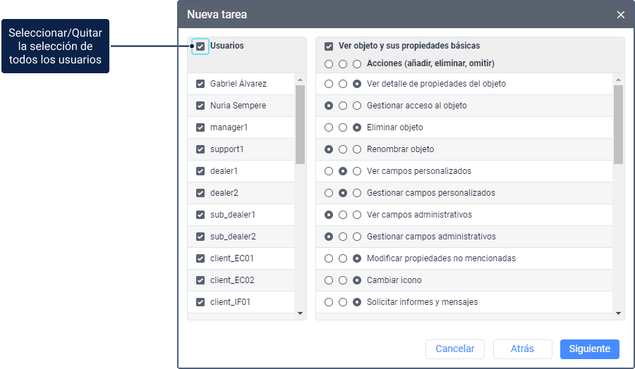This screenshot has height=369, width=635.
Task: Select first radio for Cambiar icono
Action: pos(329,280)
